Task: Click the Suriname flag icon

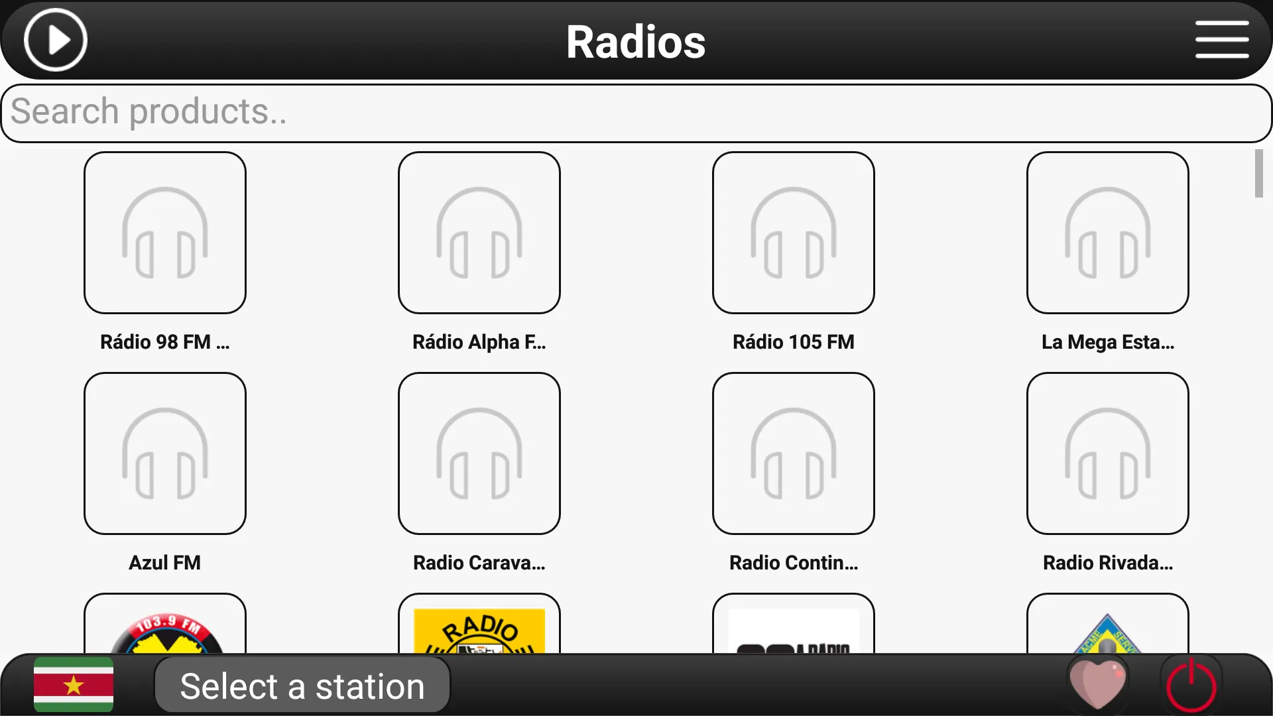Action: (74, 685)
